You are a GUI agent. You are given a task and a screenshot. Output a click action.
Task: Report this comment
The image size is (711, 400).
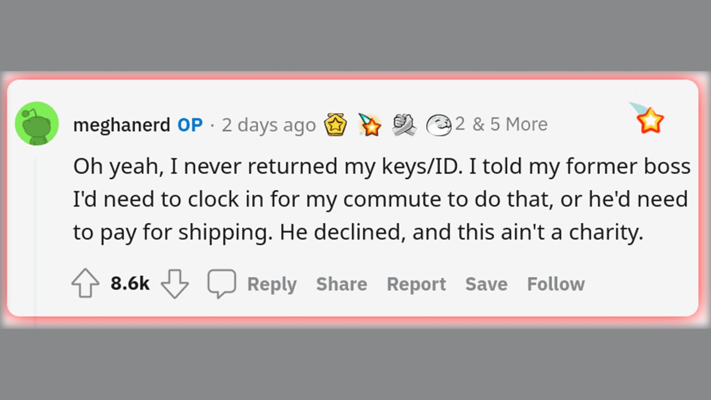416,284
